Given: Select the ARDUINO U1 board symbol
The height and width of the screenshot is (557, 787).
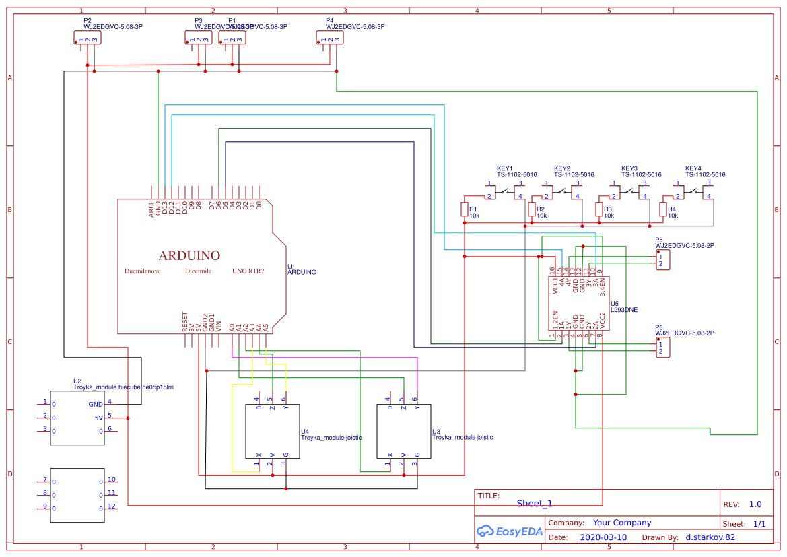Looking at the screenshot, I should click(202, 266).
